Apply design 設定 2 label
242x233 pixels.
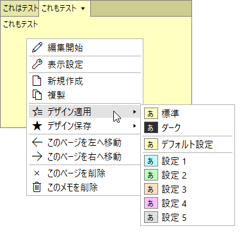pyautogui.click(x=174, y=175)
